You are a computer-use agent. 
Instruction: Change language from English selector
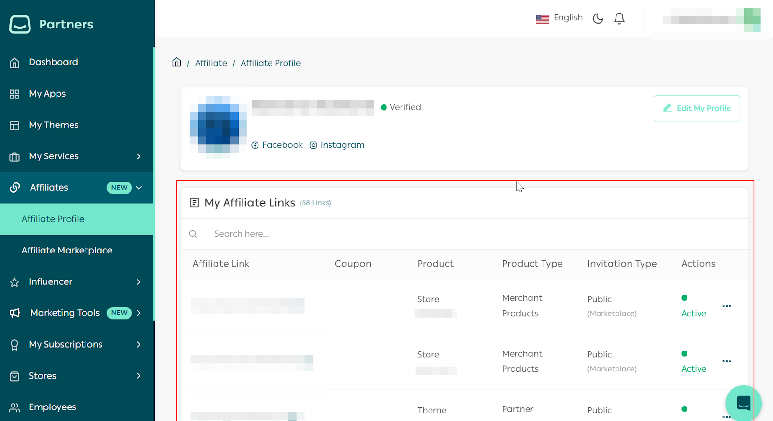click(x=559, y=18)
